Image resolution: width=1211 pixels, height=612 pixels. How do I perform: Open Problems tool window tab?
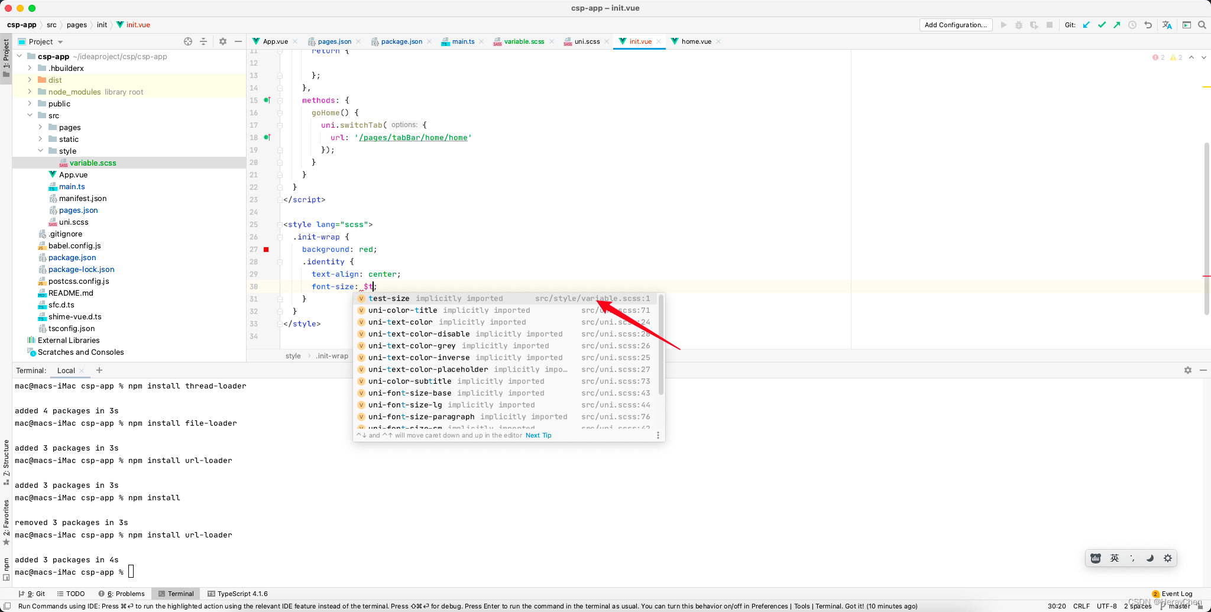pyautogui.click(x=121, y=594)
